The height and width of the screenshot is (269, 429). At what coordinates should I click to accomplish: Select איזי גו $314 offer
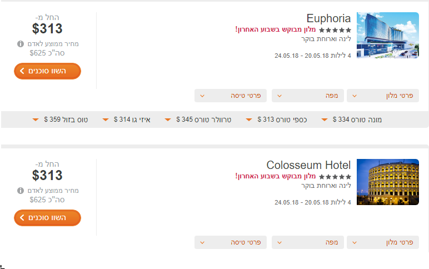tap(126, 119)
